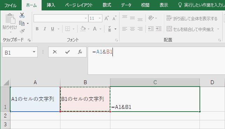Screen dimensions: 225x129
Task: Switch to the ページ レイアウト tab
Action: [79, 5]
